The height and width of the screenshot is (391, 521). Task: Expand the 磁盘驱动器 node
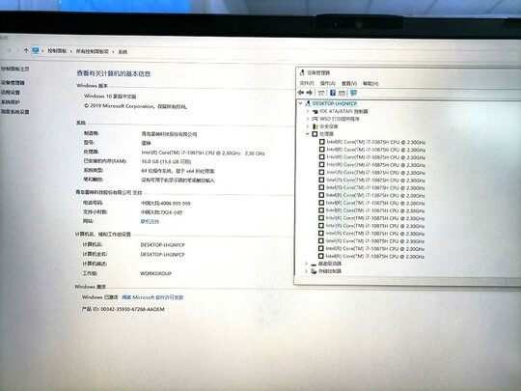[x=306, y=264]
